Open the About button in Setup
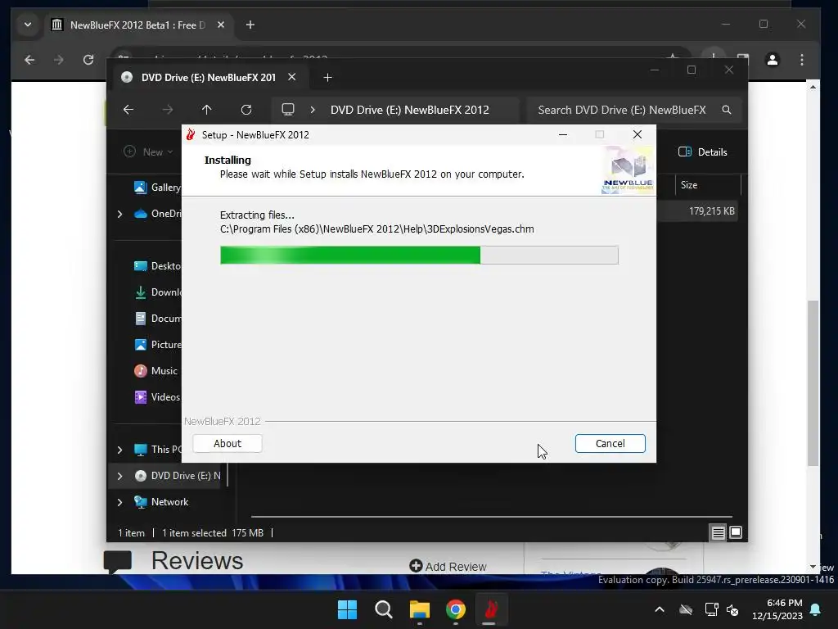 pyautogui.click(x=228, y=443)
